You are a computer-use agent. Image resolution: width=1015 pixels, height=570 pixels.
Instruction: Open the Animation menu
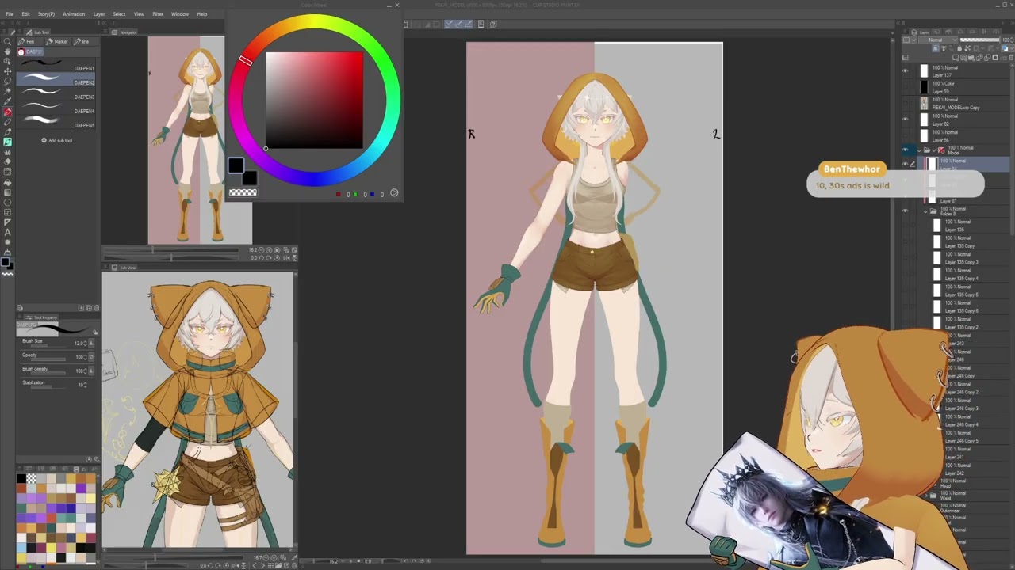74,14
